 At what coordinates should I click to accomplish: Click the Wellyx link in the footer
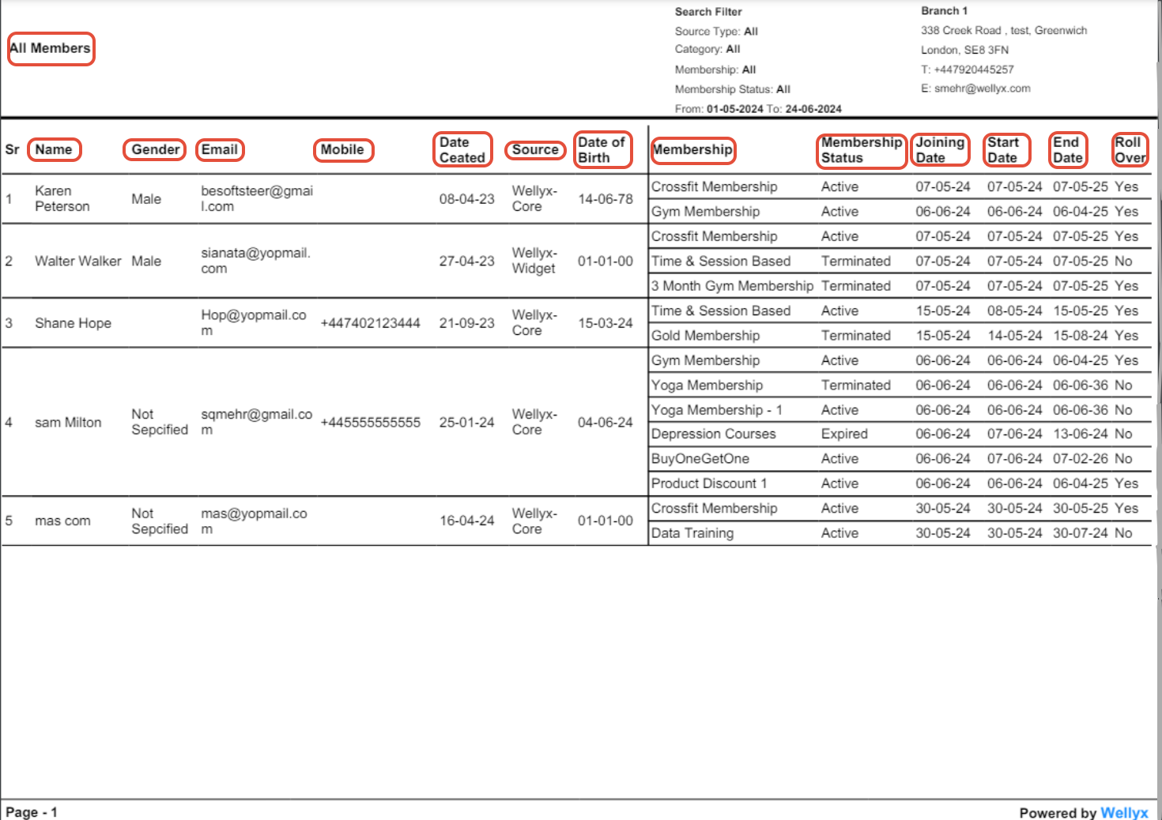click(x=1124, y=812)
